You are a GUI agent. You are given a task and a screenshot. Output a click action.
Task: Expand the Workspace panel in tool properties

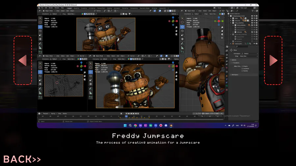[231, 75]
